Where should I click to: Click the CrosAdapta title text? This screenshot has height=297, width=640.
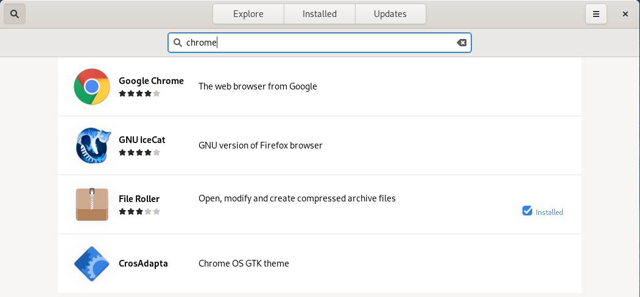143,264
